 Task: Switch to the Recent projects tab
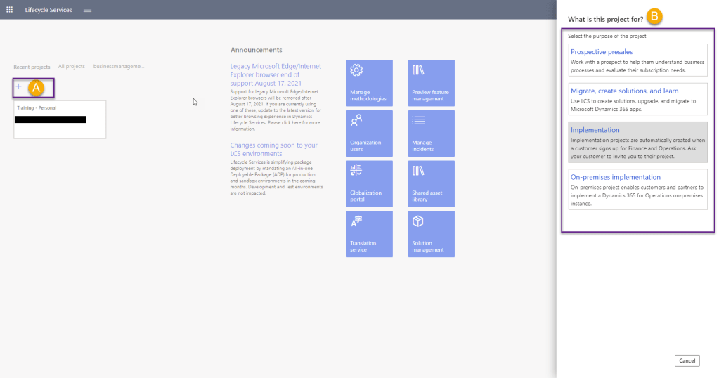click(32, 67)
